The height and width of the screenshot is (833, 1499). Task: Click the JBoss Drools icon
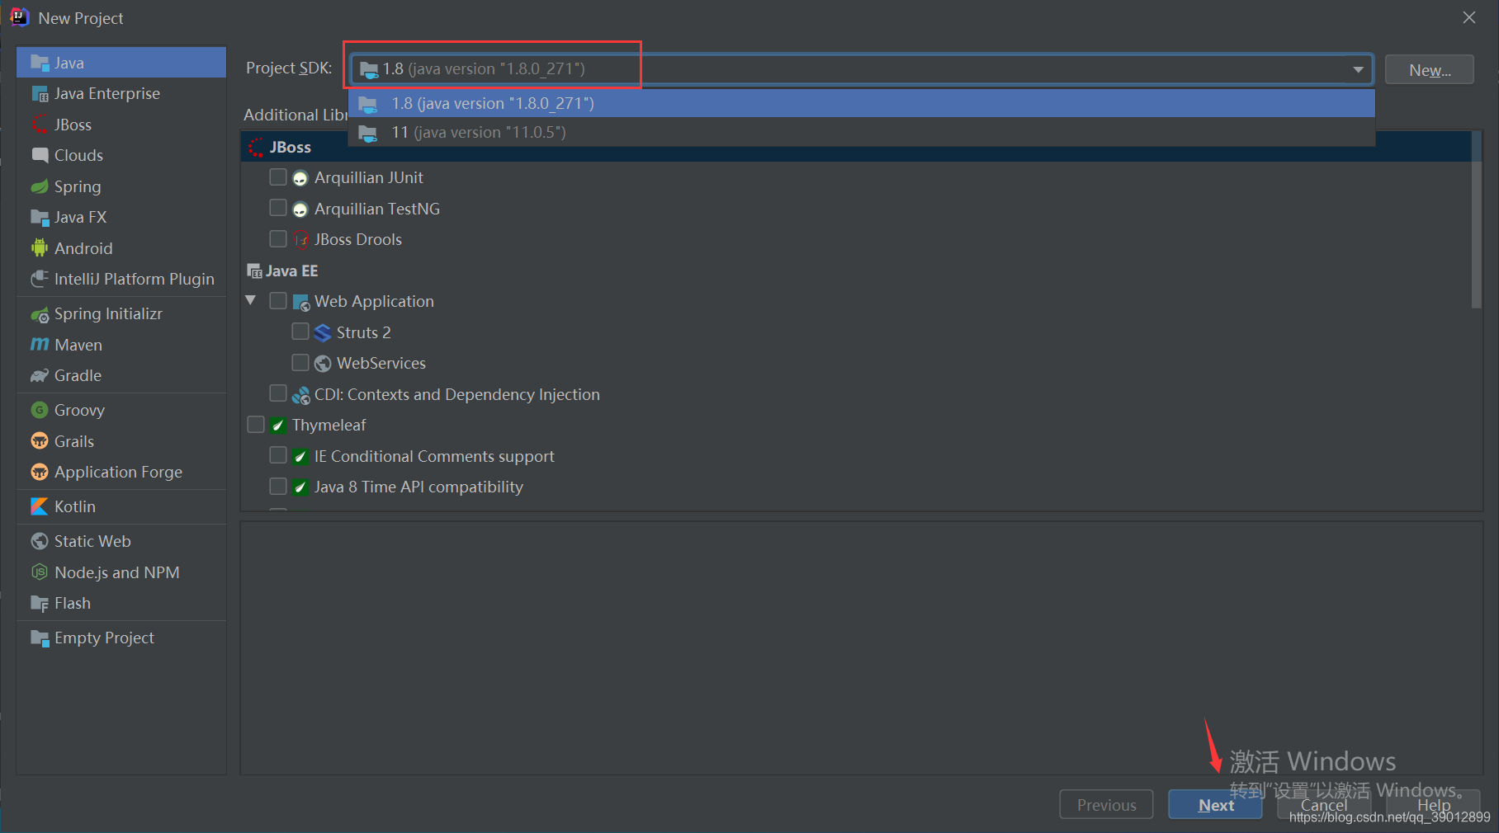point(301,240)
